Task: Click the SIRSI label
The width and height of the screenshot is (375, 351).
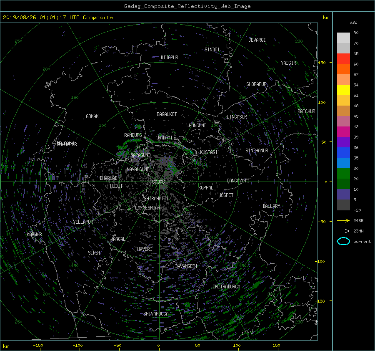Action: click(x=94, y=253)
